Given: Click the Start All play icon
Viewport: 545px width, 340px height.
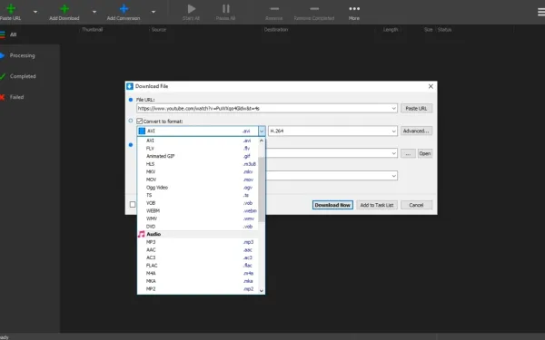Looking at the screenshot, I should pyautogui.click(x=191, y=9).
